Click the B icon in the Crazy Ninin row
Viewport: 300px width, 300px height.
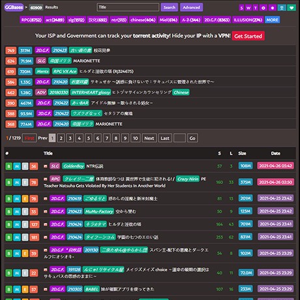tap(8, 182)
